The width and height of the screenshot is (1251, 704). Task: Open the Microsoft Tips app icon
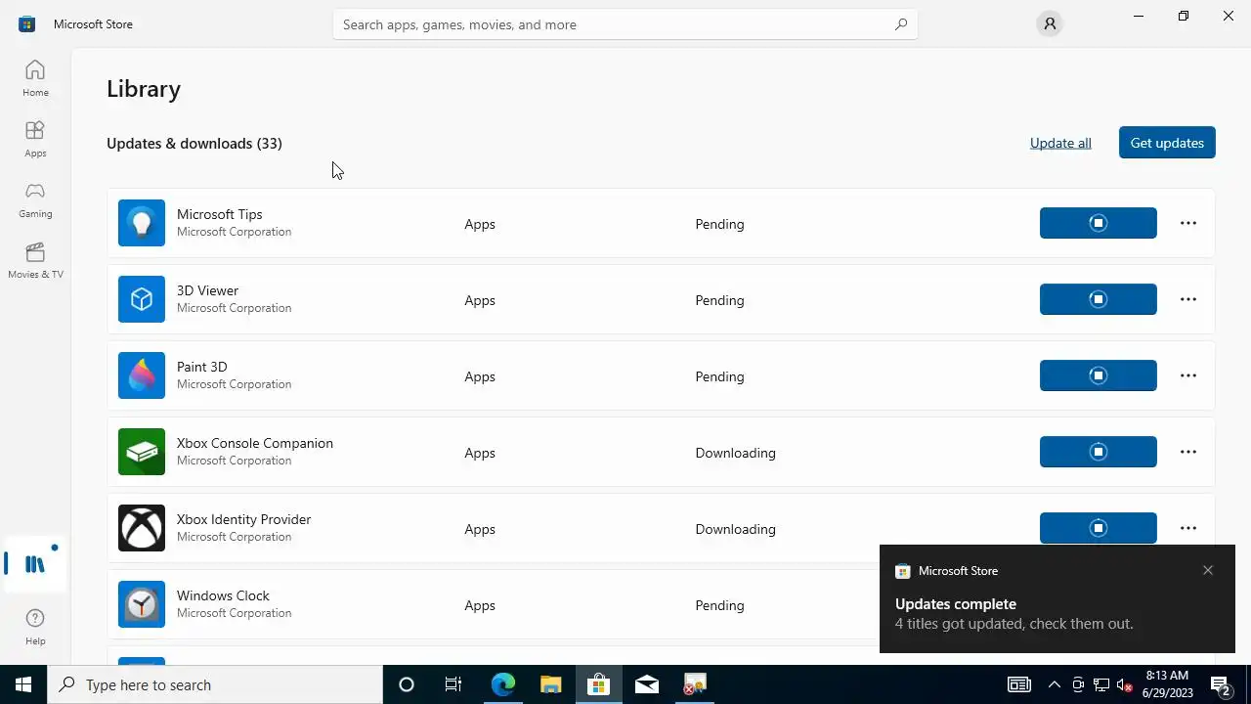pyautogui.click(x=142, y=223)
